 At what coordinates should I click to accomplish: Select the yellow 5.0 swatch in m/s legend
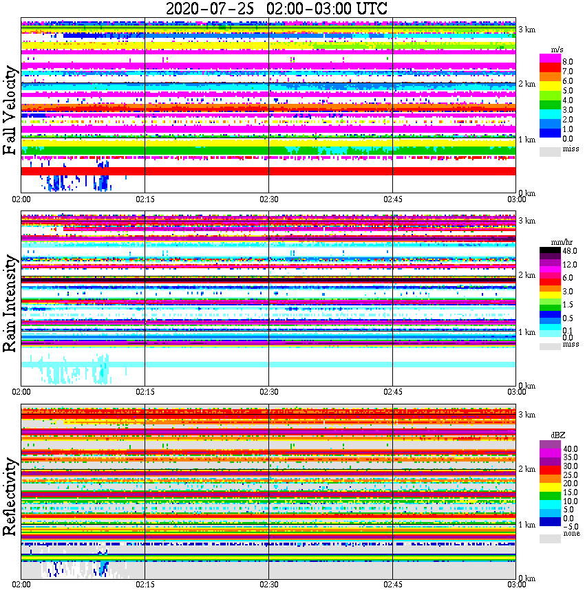550,86
